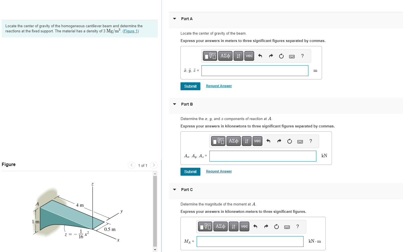Open the equation template palette in Part A

point(210,56)
